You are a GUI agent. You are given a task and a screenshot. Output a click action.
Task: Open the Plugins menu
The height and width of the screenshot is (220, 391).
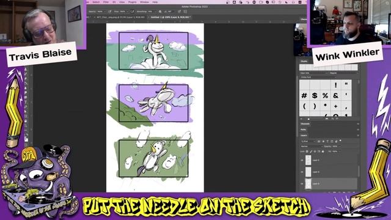[133, 2]
